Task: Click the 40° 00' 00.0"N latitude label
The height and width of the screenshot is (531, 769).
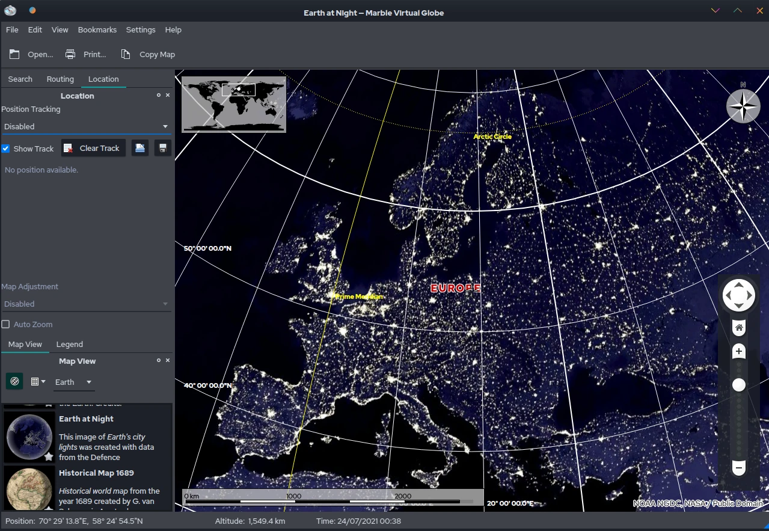Action: click(x=207, y=385)
